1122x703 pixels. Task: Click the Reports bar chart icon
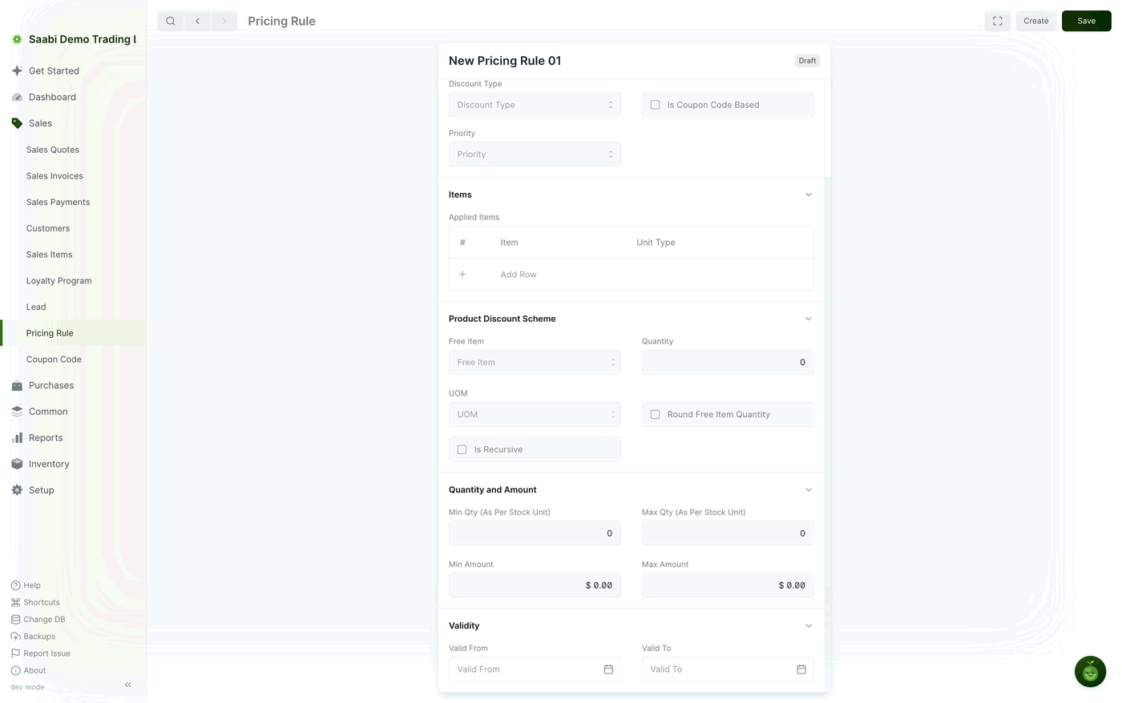point(17,438)
